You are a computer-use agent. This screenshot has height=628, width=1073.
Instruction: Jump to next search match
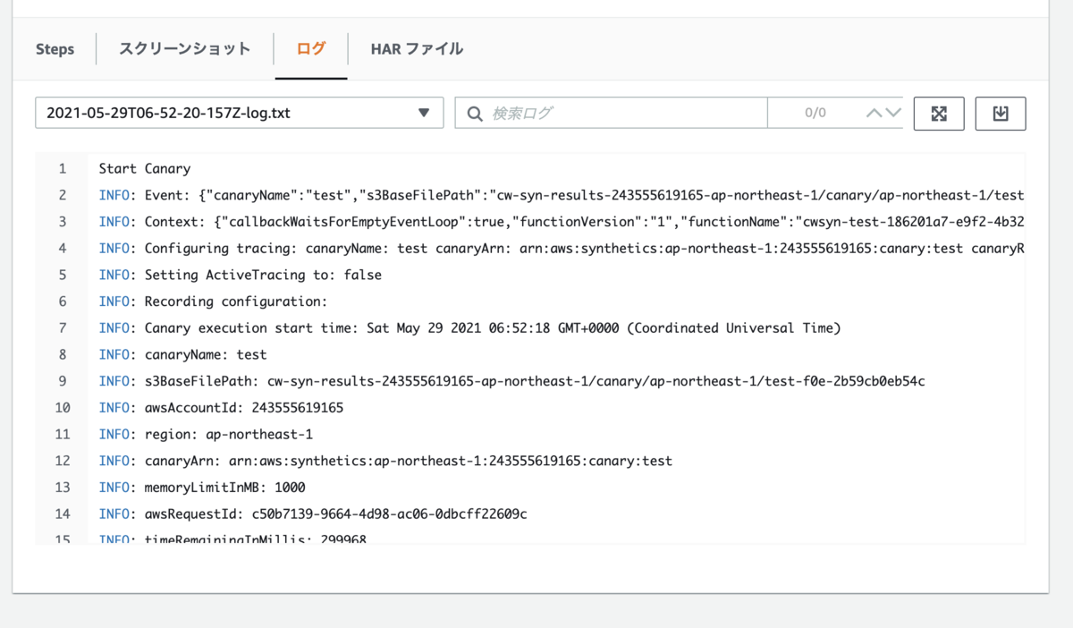(x=893, y=114)
